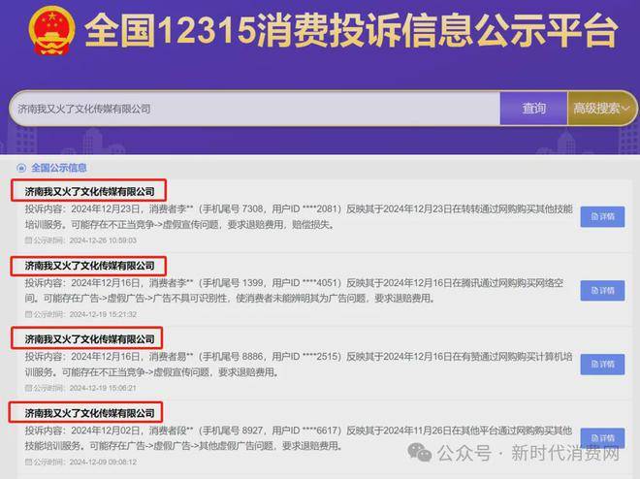This screenshot has width=640, height=479.
Task: Open company title of the 有赞 计算机培训 complaint
Action: tap(89, 338)
